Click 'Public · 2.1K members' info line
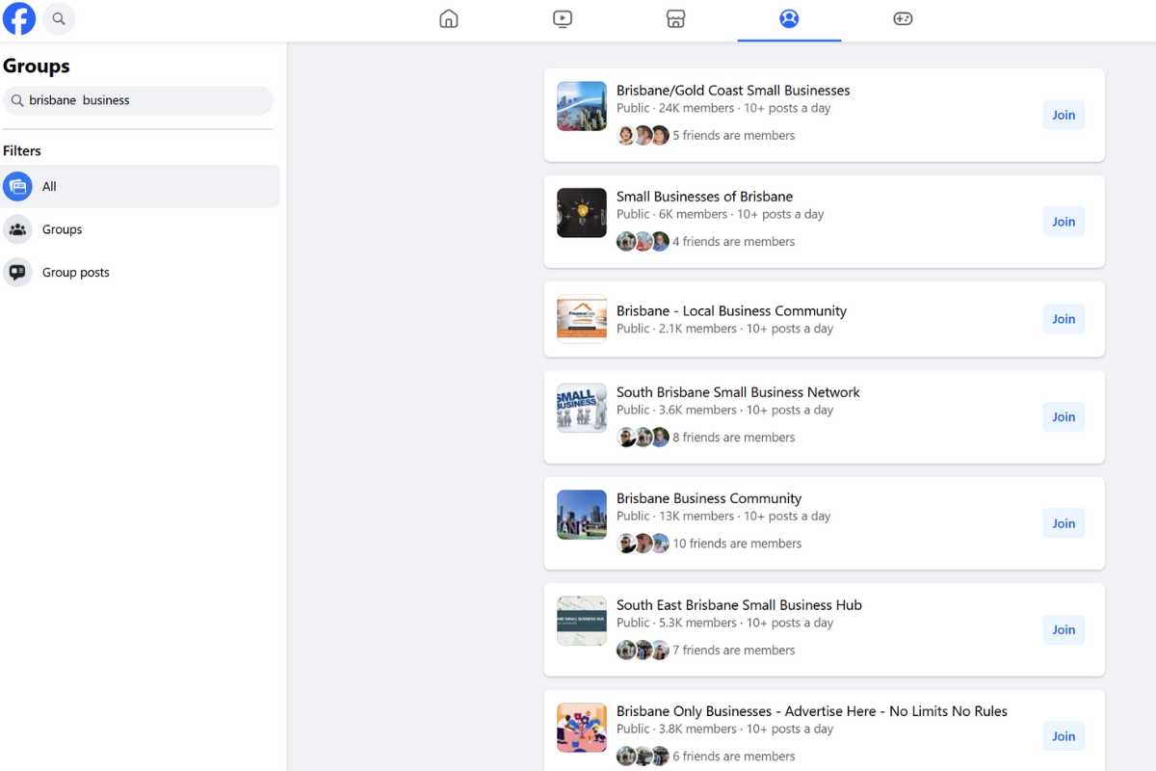This screenshot has width=1156, height=771. [725, 329]
